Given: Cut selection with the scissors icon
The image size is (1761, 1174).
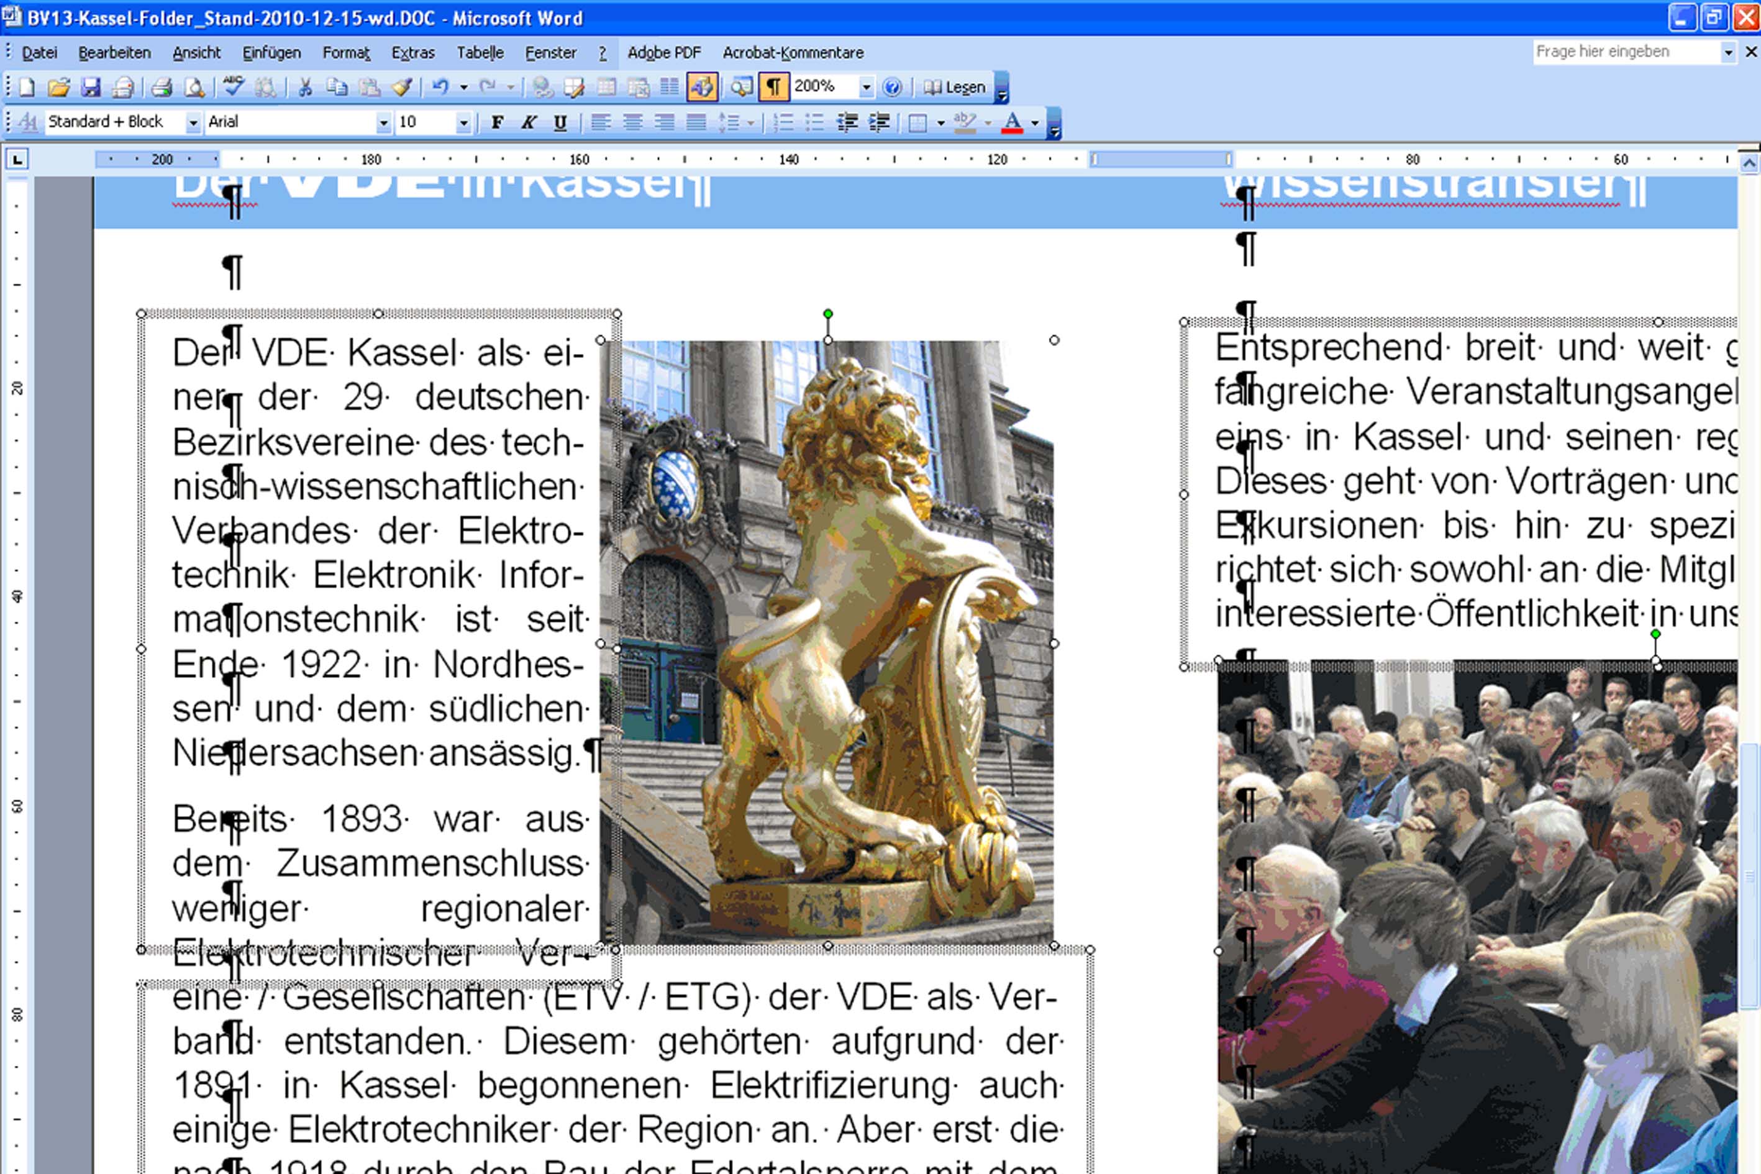Looking at the screenshot, I should click(305, 88).
